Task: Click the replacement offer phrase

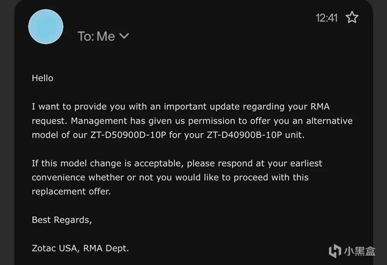Action: coord(71,191)
